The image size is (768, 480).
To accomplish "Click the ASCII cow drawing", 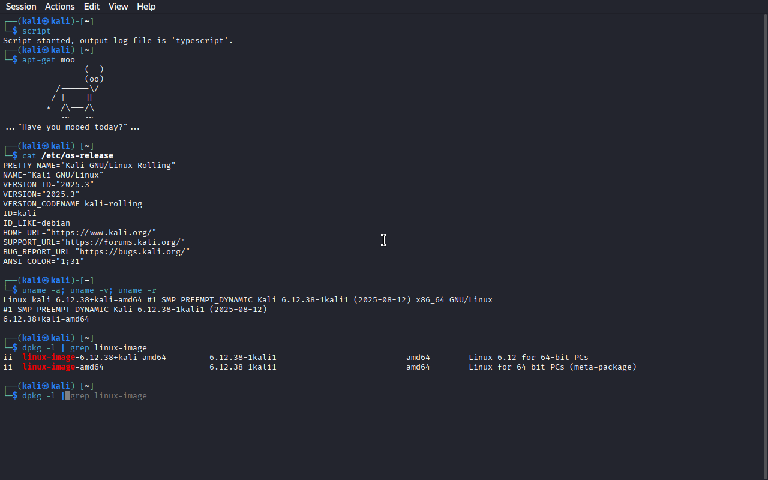I will click(75, 93).
